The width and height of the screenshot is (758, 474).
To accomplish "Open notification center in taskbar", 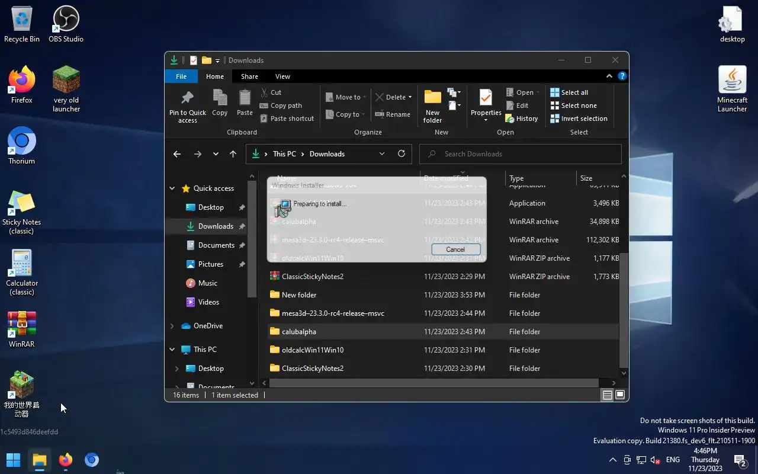I will (740, 460).
